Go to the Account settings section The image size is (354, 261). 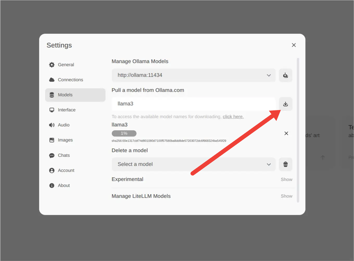66,170
